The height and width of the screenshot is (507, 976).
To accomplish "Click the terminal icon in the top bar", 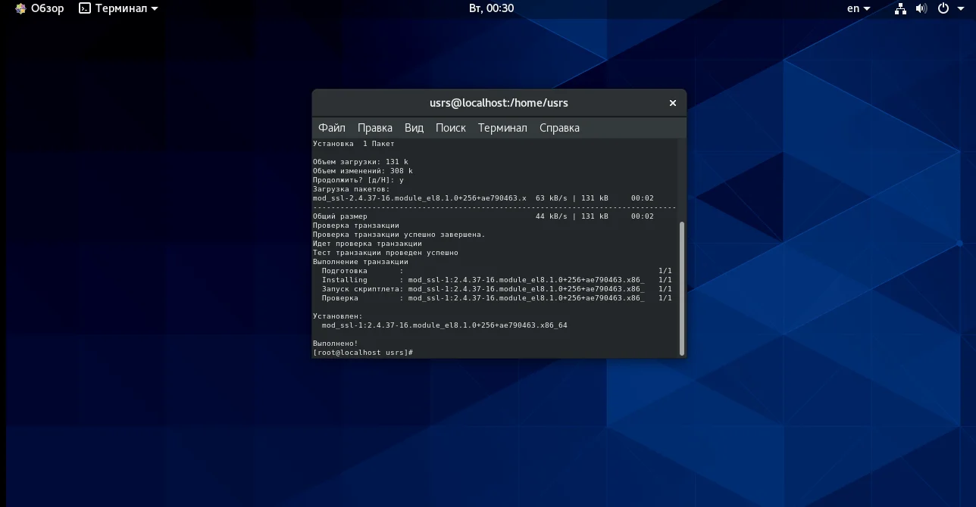I will click(x=85, y=8).
